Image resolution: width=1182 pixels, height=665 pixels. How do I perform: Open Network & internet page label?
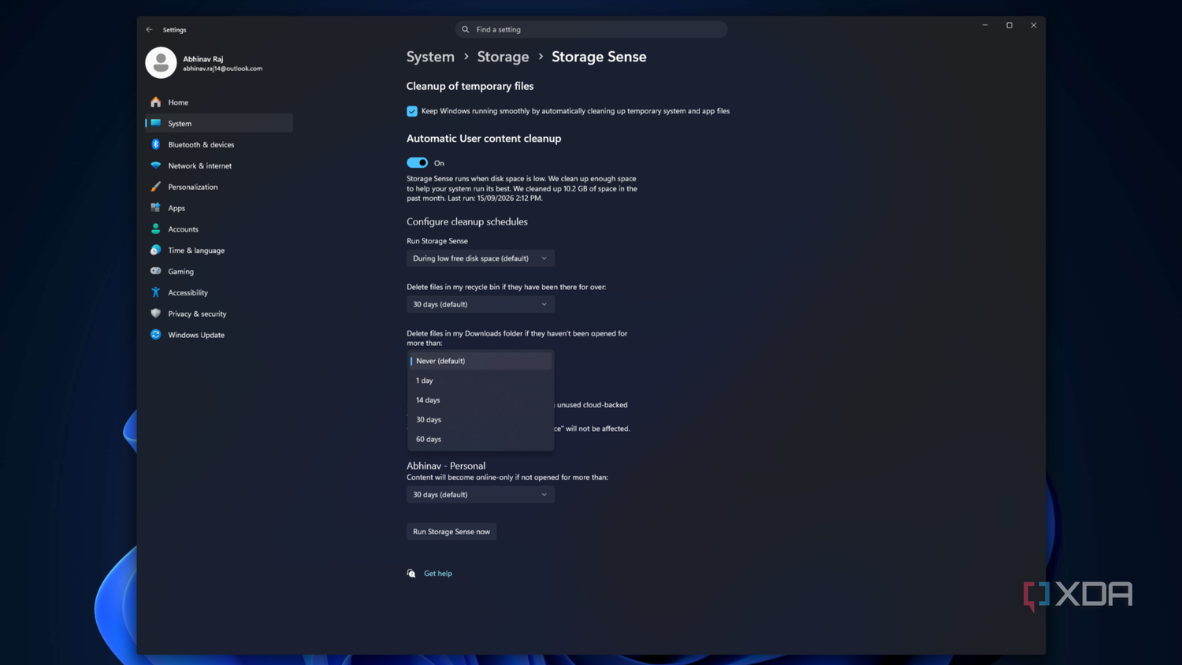200,166
